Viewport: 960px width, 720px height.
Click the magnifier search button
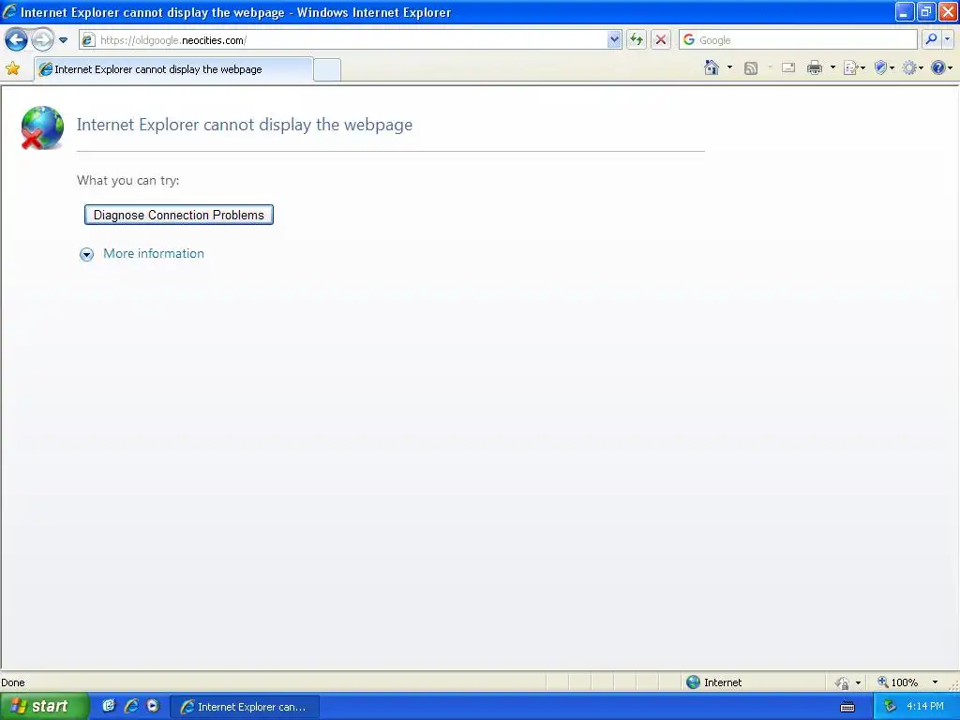pos(931,40)
